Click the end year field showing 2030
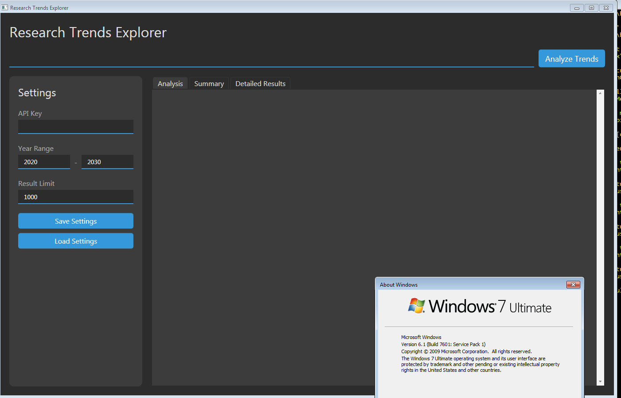This screenshot has width=621, height=398. pyautogui.click(x=107, y=162)
